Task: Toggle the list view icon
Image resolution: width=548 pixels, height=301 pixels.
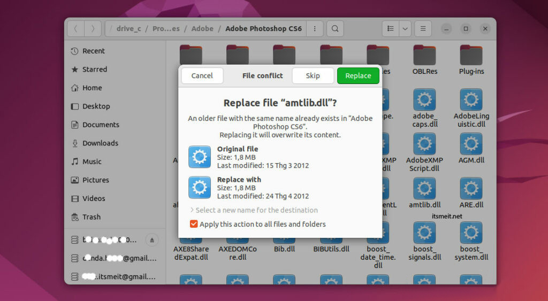Action: (391, 29)
